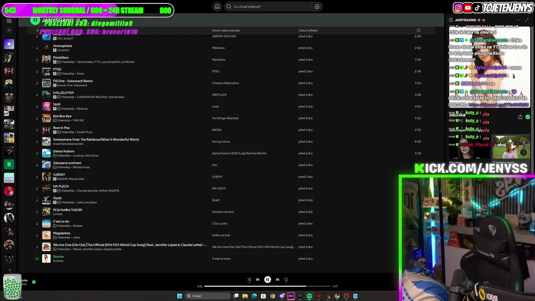Click the 5:08 duration value
Image resolution: width=535 pixels, height=301 pixels.
pos(418,142)
